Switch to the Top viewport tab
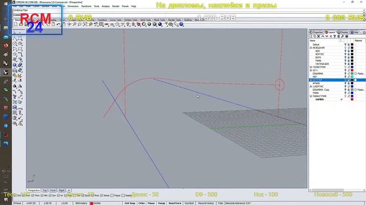 tap(45, 190)
